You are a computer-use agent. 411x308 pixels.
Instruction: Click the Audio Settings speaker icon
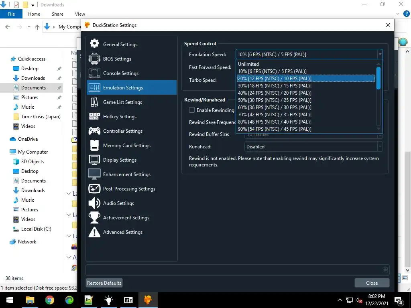94,203
